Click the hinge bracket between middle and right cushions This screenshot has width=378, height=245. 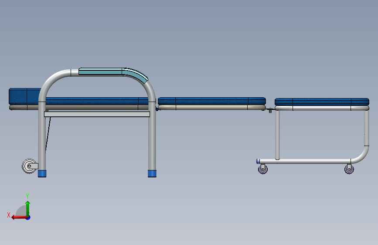pyautogui.click(x=270, y=110)
